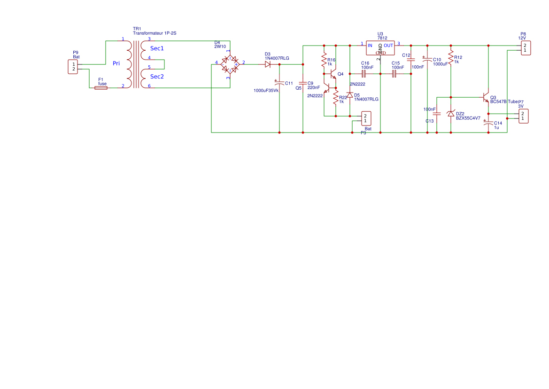
Task: Select the R12 1k resistor symbol
Action: (x=451, y=58)
